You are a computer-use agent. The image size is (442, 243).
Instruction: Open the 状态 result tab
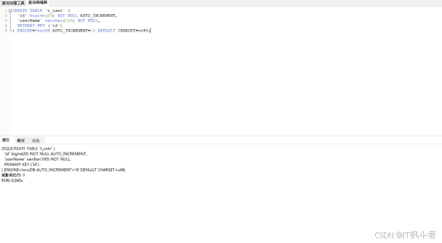pyautogui.click(x=36, y=140)
